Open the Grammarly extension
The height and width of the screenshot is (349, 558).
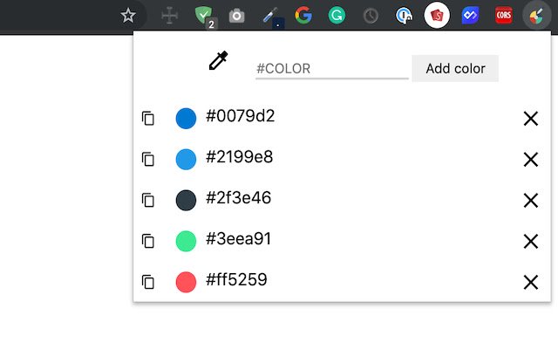point(337,16)
